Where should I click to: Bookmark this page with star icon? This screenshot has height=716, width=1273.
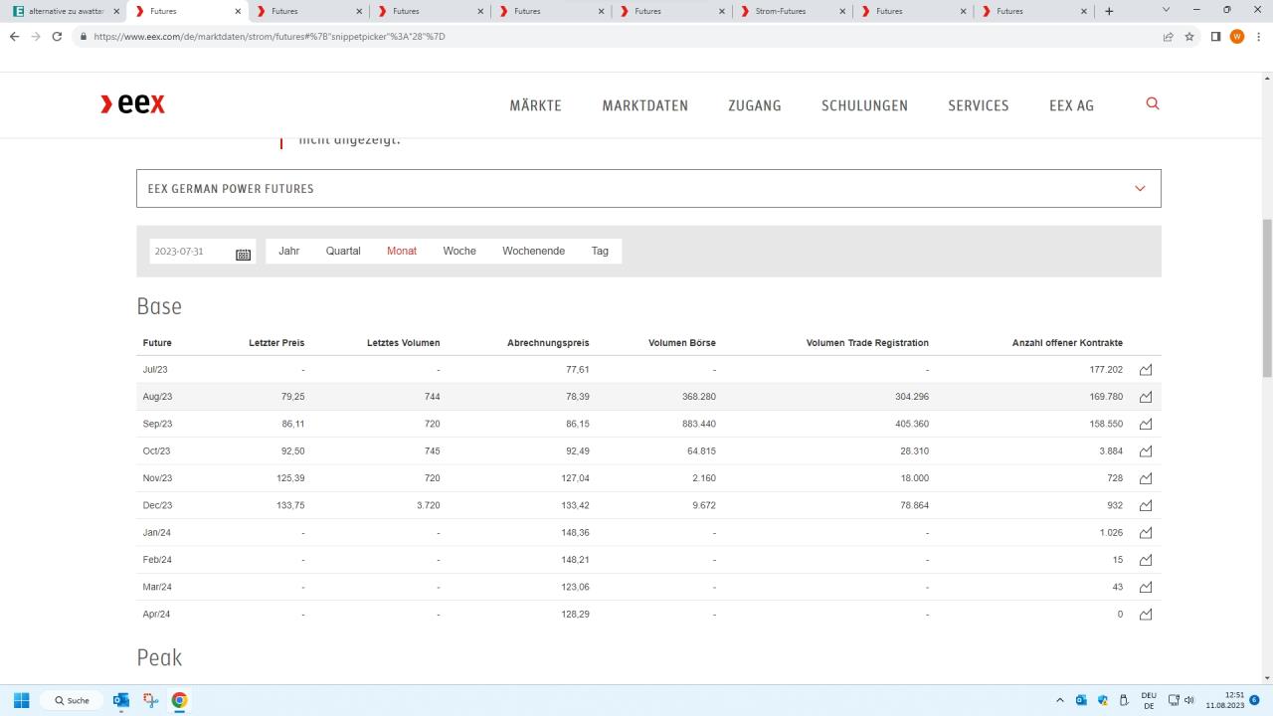(x=1189, y=36)
